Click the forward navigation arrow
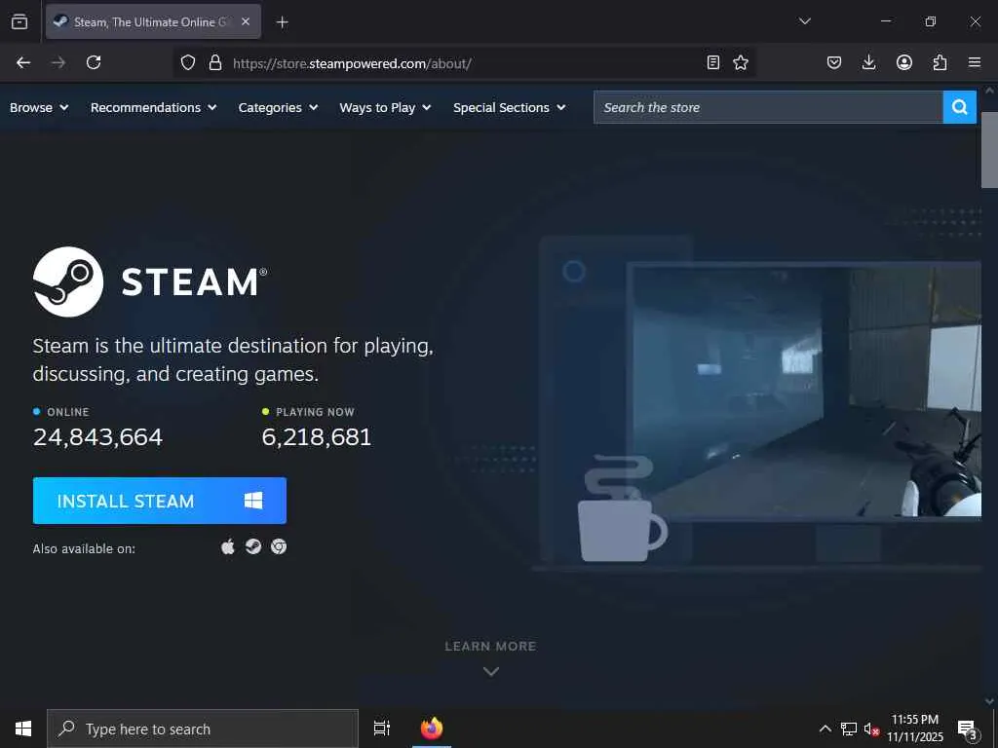This screenshot has height=748, width=998. click(58, 62)
